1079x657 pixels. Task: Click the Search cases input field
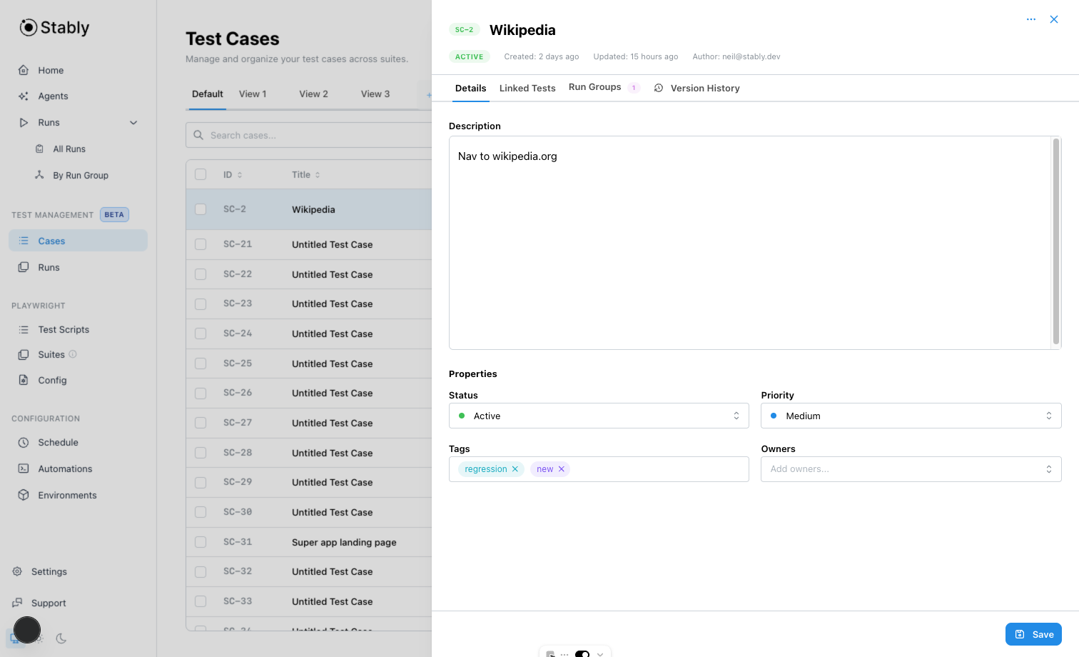click(307, 135)
